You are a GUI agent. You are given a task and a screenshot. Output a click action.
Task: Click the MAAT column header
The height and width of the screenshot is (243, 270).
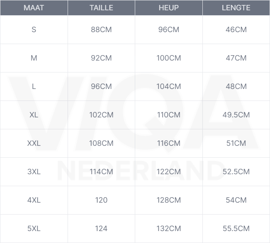pyautogui.click(x=34, y=8)
